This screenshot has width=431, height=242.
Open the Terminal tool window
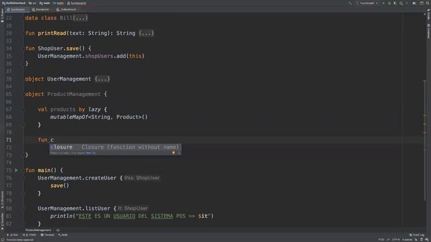(47, 235)
